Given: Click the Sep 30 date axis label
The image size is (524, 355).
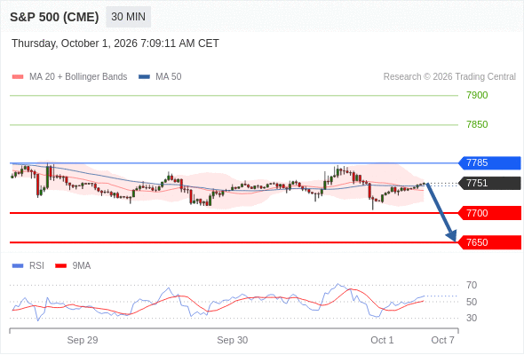Looking at the screenshot, I should (233, 340).
